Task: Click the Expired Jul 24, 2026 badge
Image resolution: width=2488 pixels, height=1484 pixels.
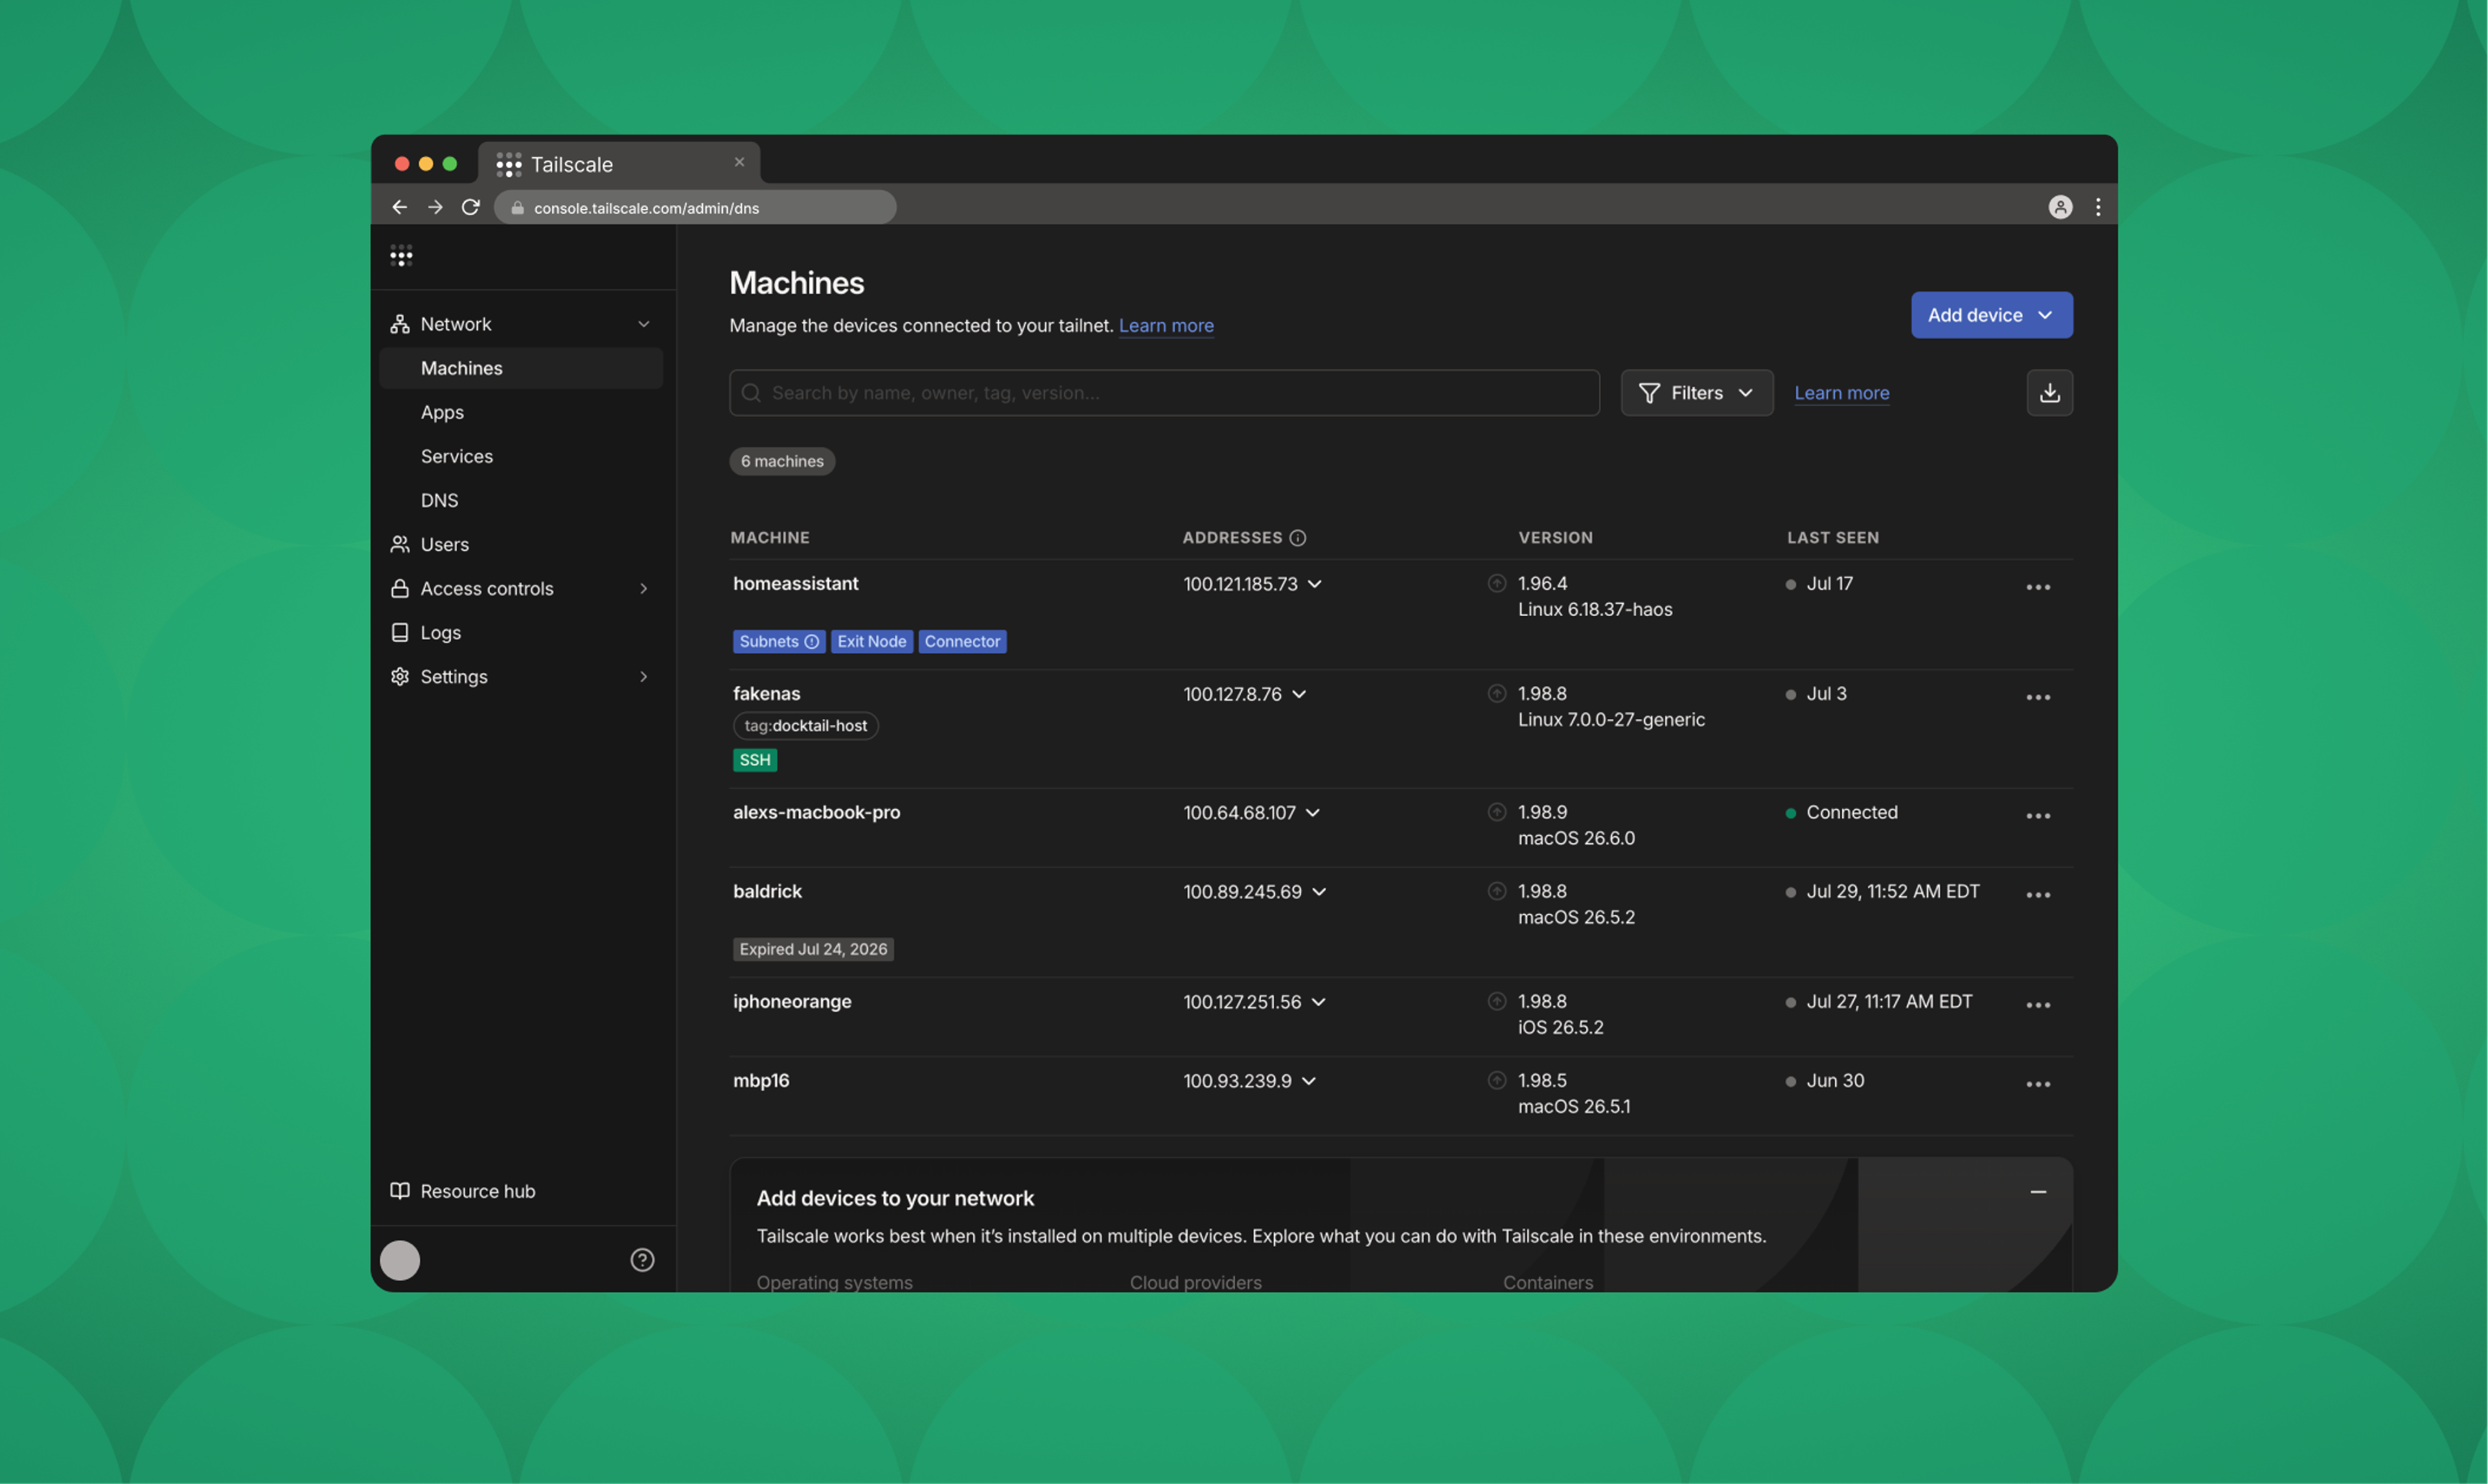Action: (x=813, y=949)
